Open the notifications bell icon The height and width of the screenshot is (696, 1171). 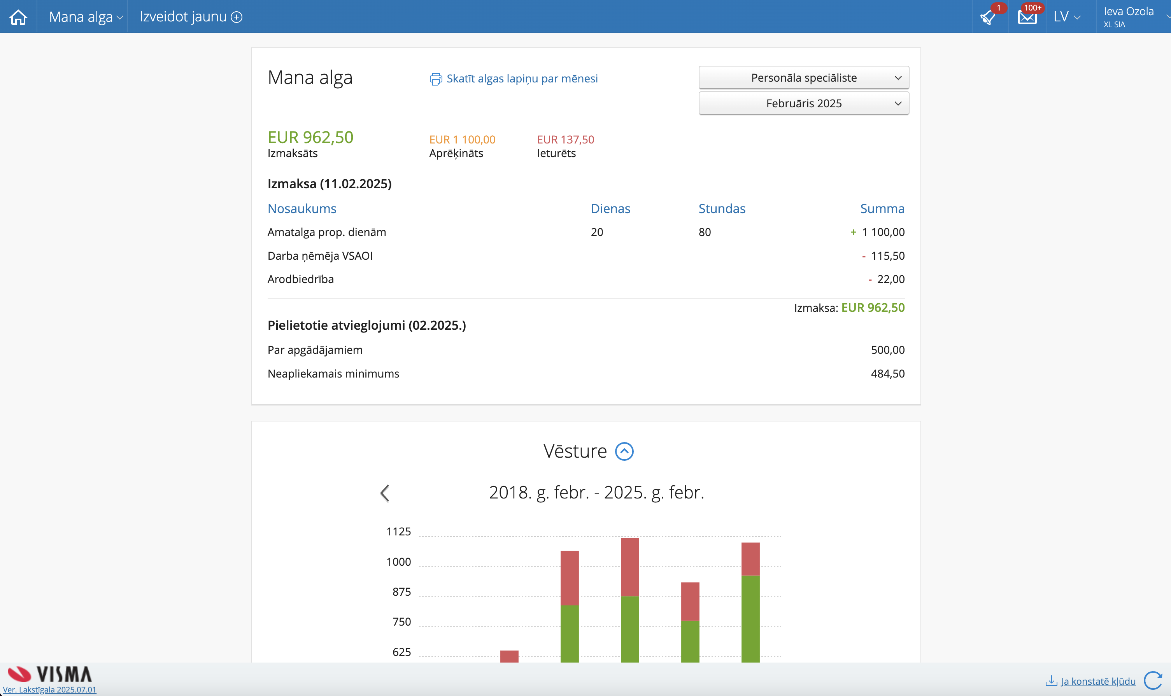pyautogui.click(x=987, y=18)
